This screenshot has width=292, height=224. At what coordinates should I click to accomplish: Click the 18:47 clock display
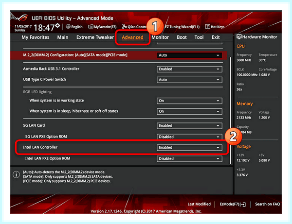click(44, 28)
